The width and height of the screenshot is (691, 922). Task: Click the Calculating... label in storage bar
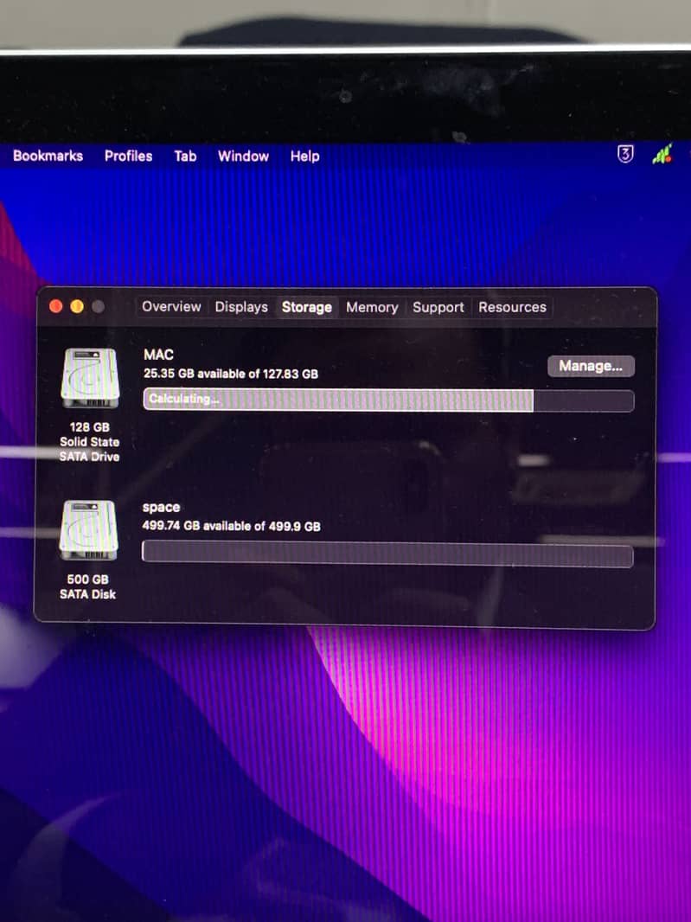coord(183,399)
